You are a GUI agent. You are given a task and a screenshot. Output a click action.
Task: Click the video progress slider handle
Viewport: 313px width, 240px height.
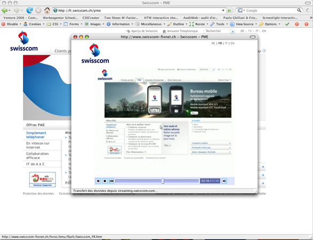(163, 181)
